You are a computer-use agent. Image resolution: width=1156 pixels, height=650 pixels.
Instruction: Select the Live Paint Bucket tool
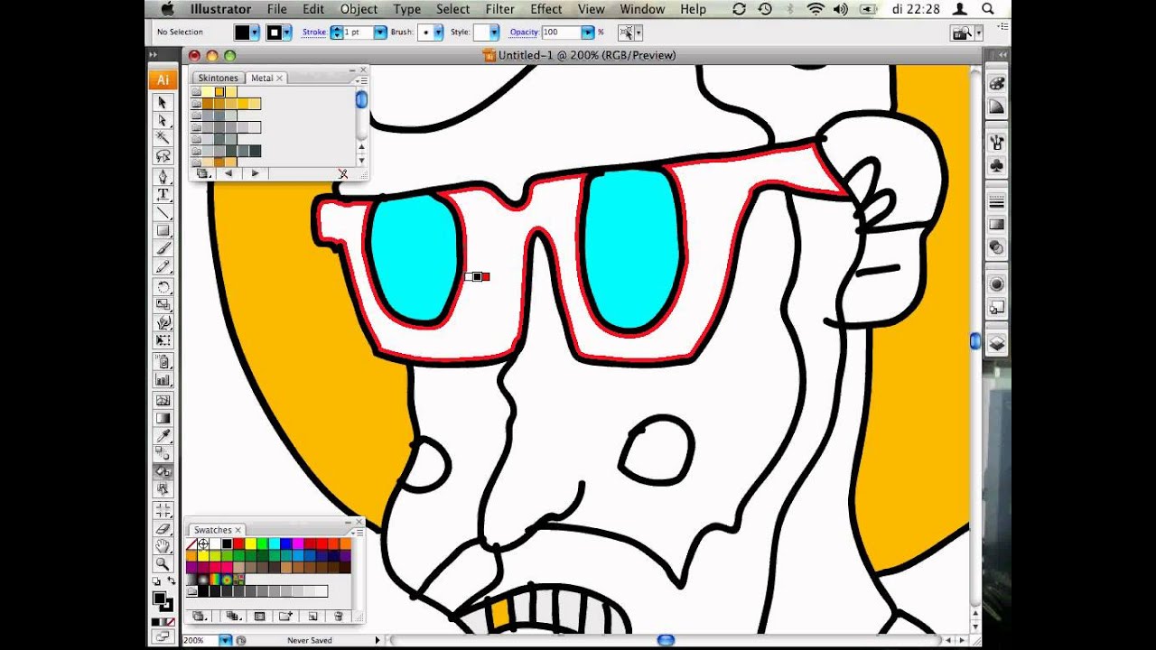[163, 471]
